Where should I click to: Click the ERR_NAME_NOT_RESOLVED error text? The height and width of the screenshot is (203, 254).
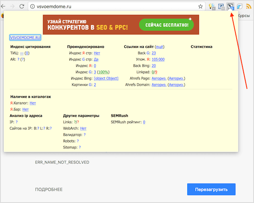[62, 162]
